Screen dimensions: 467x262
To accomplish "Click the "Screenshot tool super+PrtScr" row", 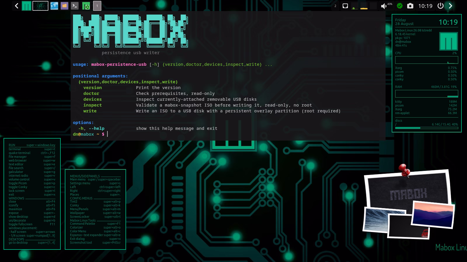I will pyautogui.click(x=95, y=242).
